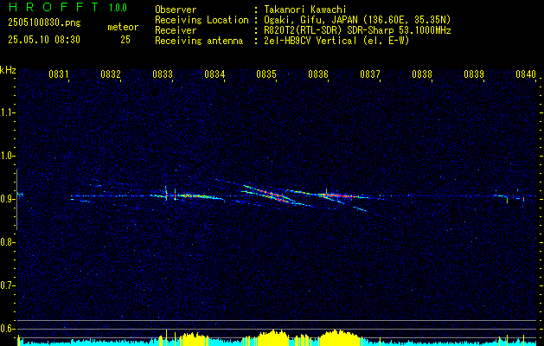Click the 0840 time axis marker
The image size is (544, 346).
coord(526,74)
